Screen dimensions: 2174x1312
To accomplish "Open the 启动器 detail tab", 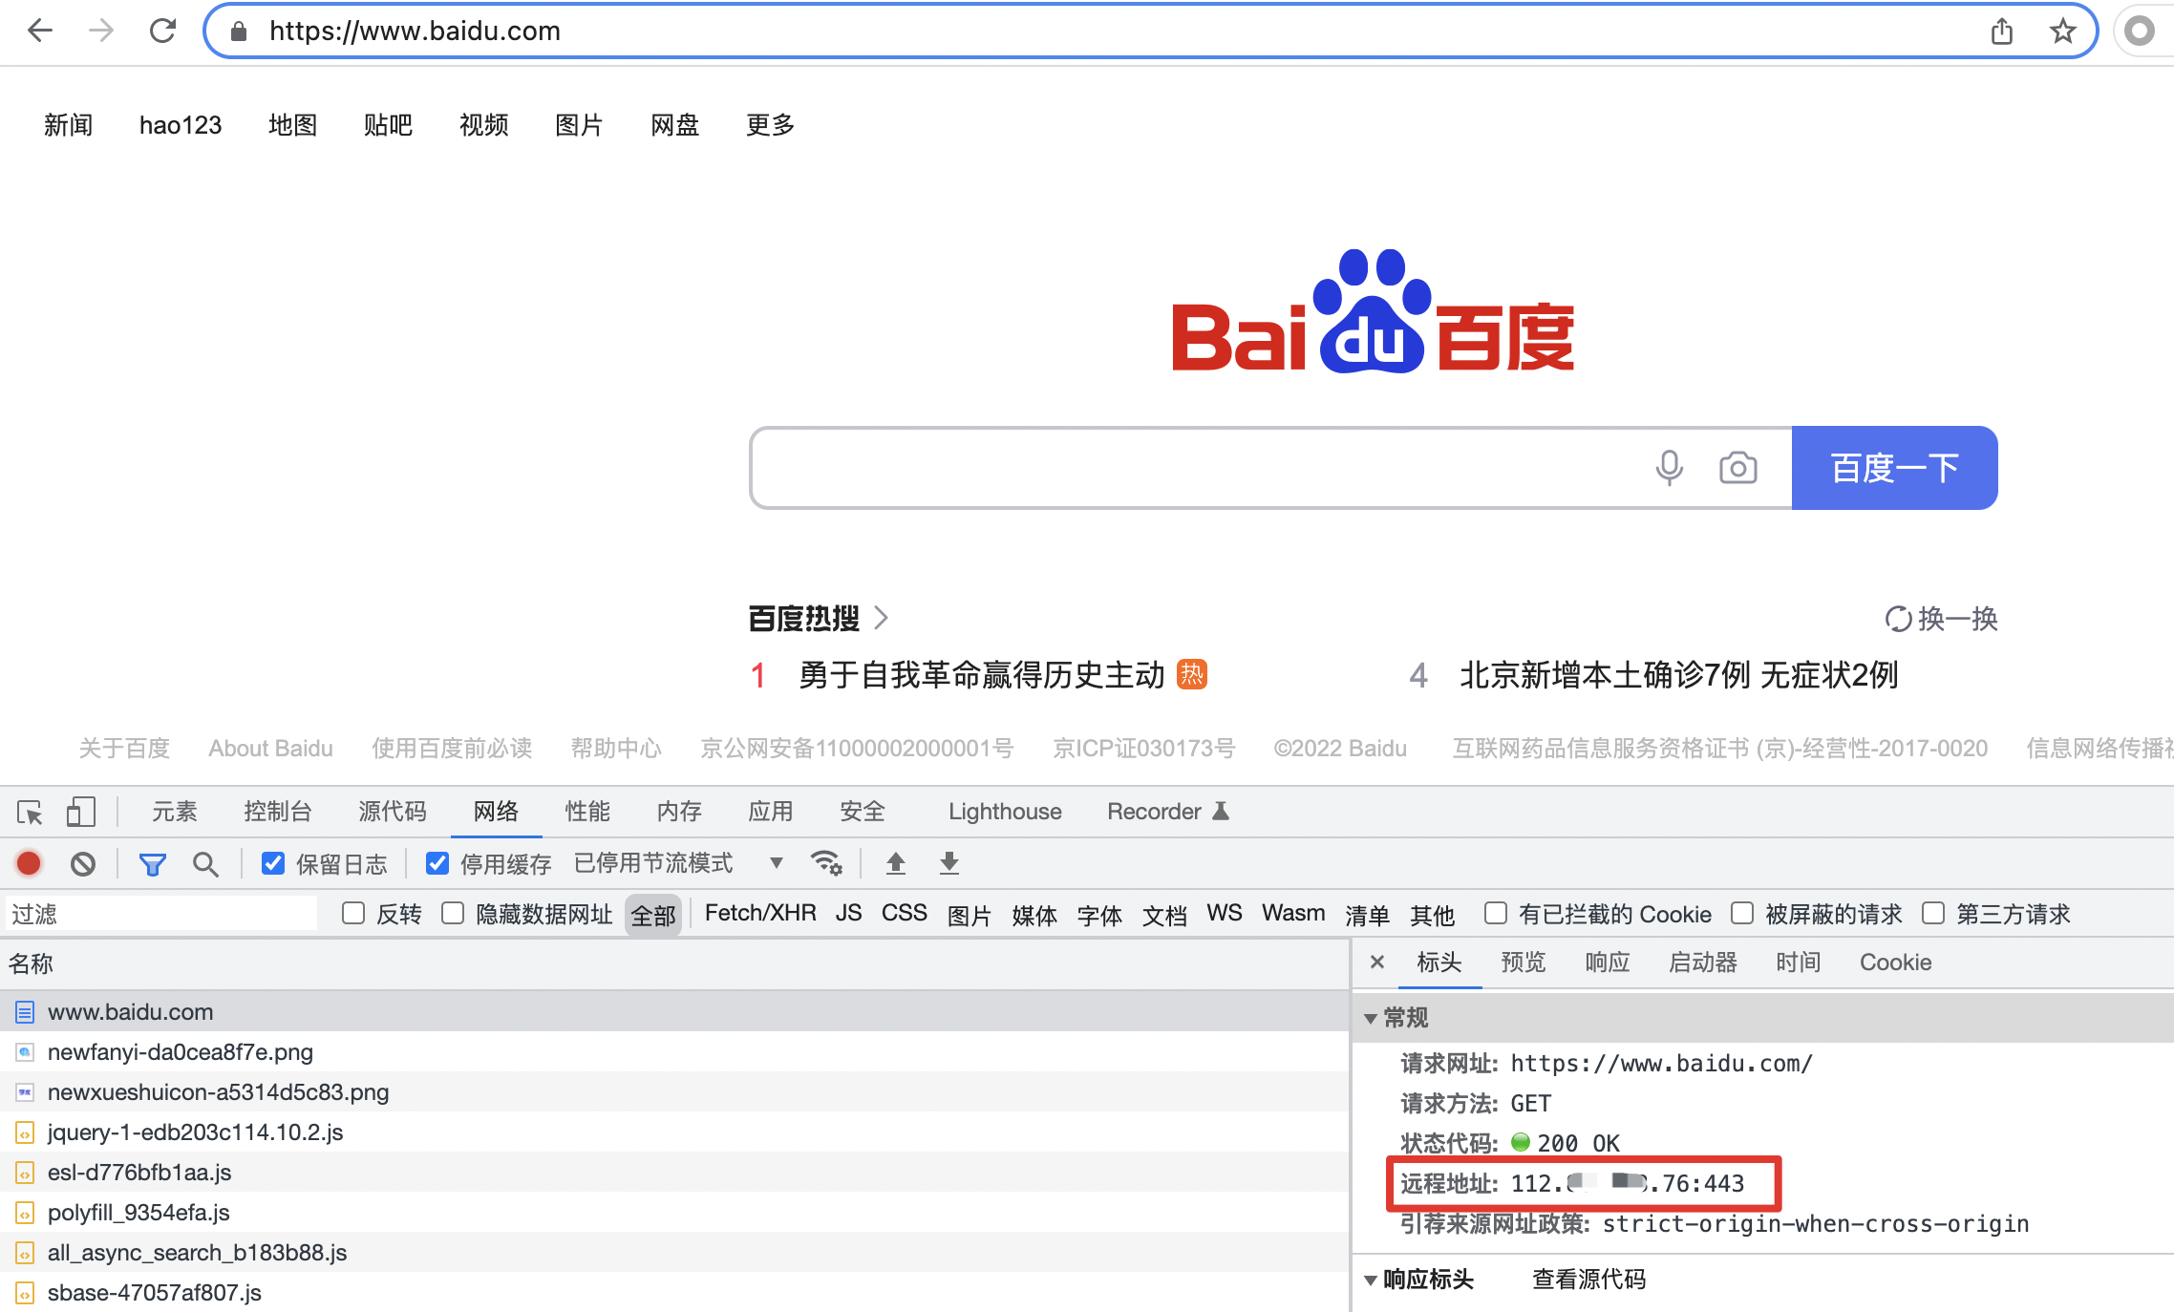I will pyautogui.click(x=1703, y=962).
